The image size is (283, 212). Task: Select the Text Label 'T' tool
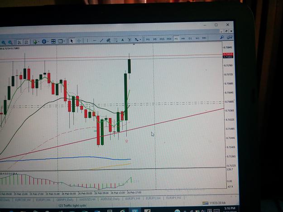130,40
